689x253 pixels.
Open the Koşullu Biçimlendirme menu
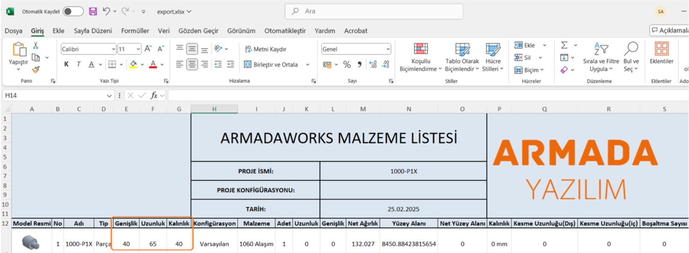[421, 57]
